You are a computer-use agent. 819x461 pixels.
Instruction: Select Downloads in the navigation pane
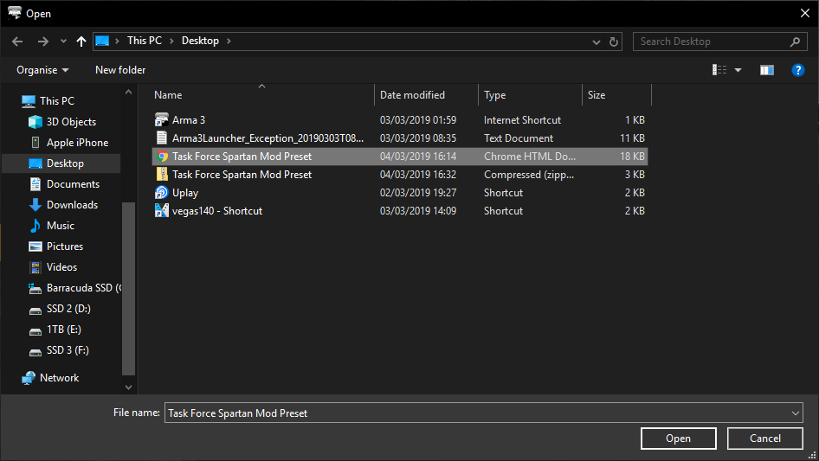point(72,205)
